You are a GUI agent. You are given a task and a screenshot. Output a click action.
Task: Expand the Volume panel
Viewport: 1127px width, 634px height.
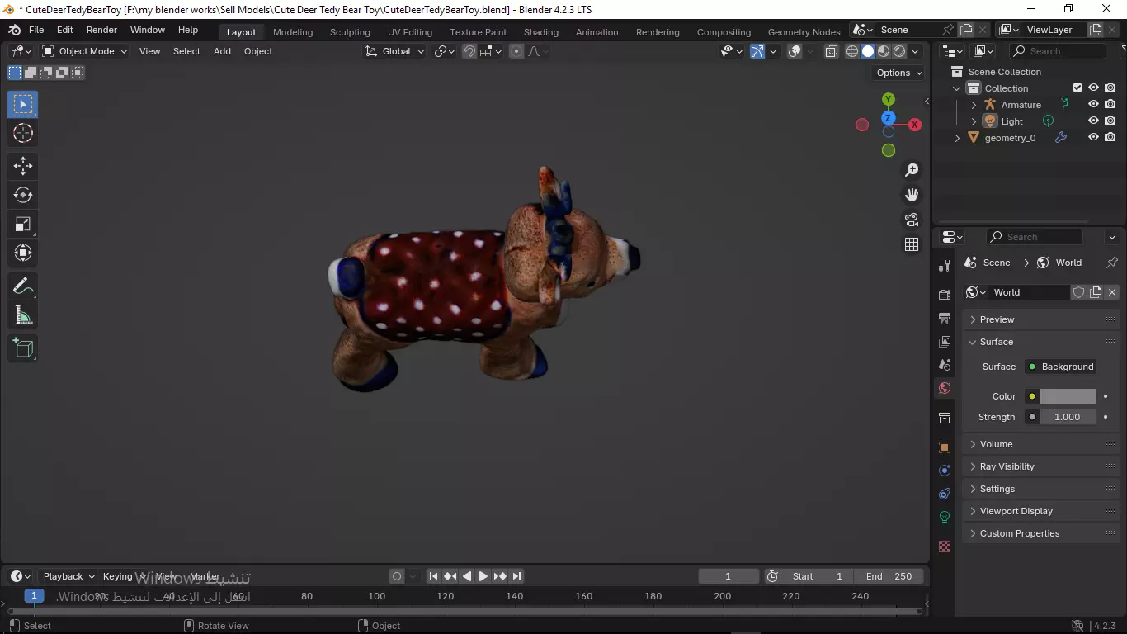click(1041, 444)
